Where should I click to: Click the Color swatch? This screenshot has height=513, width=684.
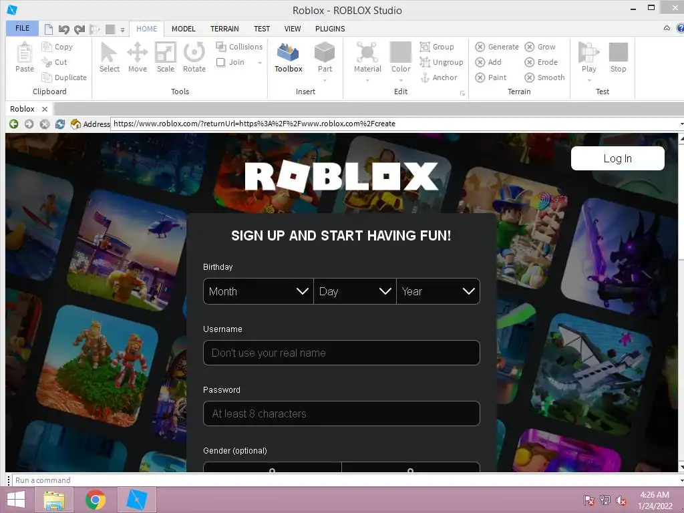[x=401, y=52]
